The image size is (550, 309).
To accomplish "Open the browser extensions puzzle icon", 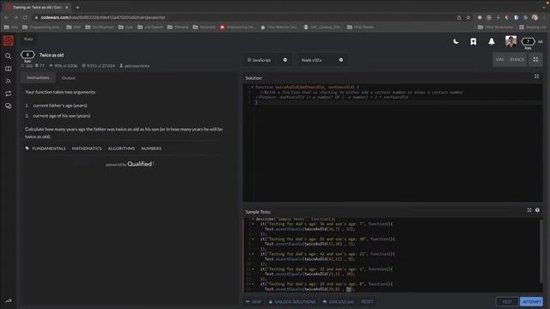I will 525,17.
